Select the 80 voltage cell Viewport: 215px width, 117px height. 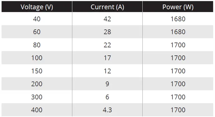pos(37,45)
